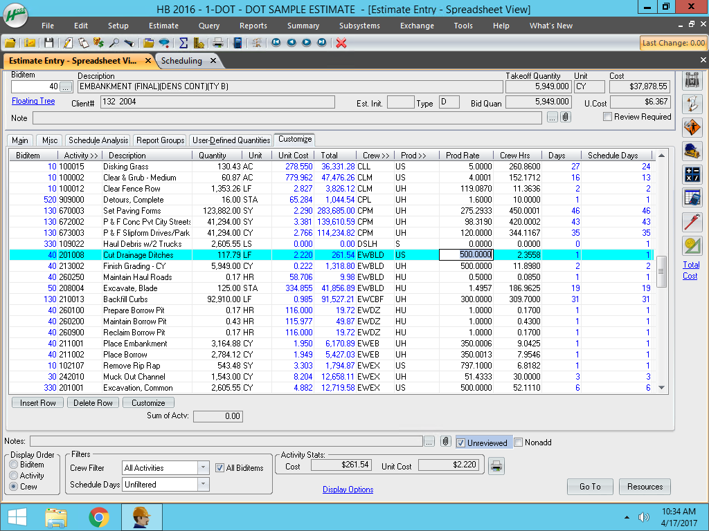The height and width of the screenshot is (531, 709).
Task: Open File Explorer from the taskbar
Action: 56,517
